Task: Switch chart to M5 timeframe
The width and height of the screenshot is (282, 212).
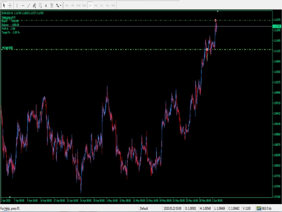Action: pos(73,6)
